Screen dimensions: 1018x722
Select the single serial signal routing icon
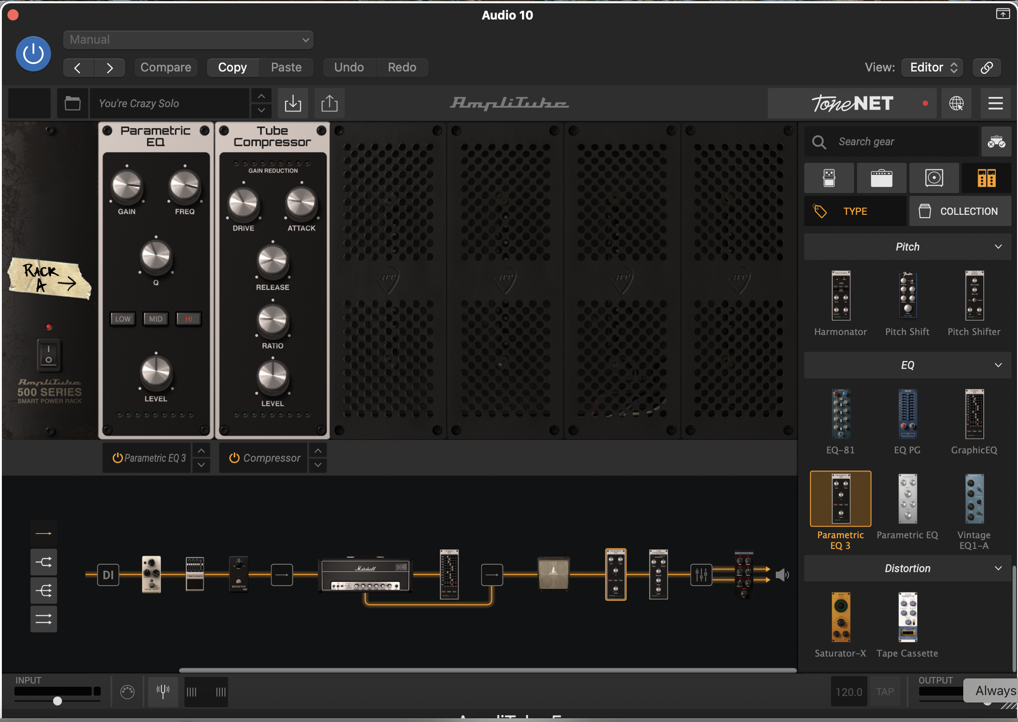[44, 534]
